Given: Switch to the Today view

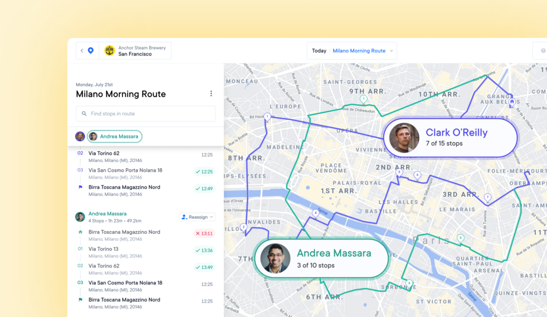Looking at the screenshot, I should (319, 50).
